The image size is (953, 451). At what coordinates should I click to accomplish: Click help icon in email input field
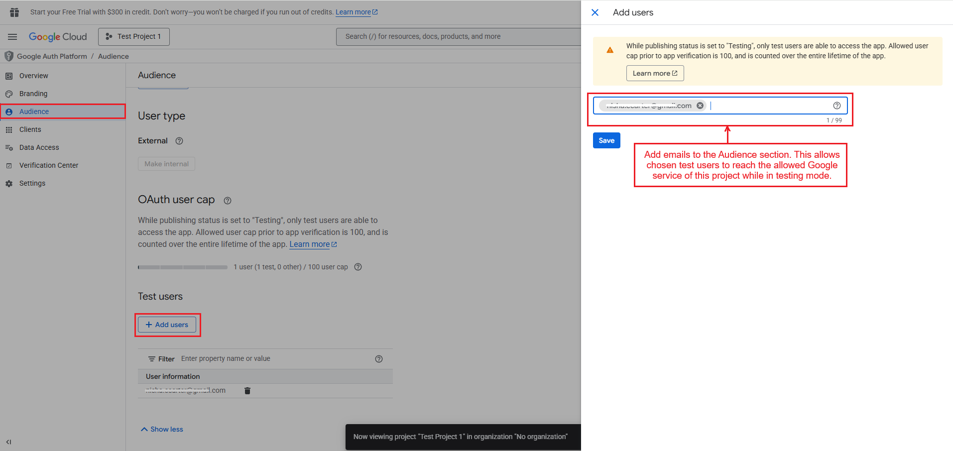(x=836, y=106)
